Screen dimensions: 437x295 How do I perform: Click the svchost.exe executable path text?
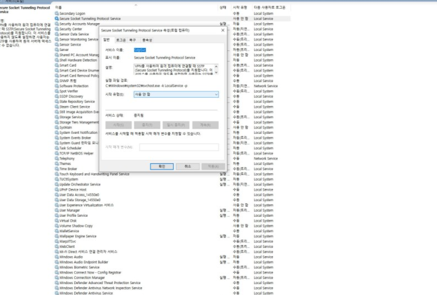(146, 86)
